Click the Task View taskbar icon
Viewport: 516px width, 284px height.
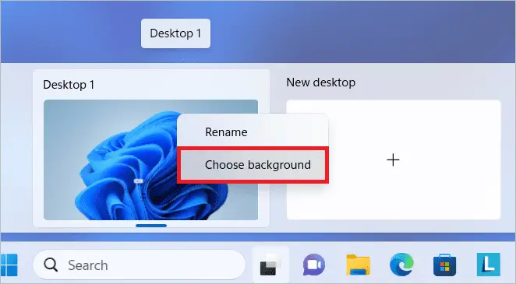(x=270, y=265)
